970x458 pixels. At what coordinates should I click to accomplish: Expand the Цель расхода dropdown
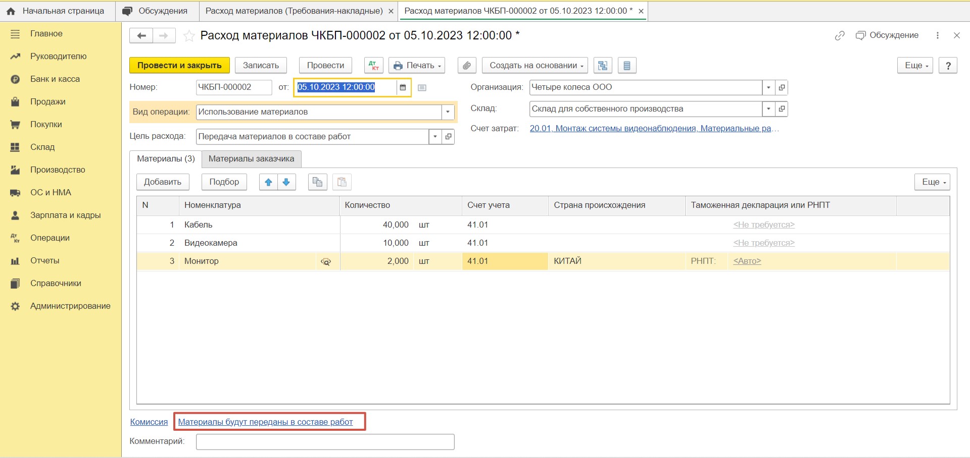tap(435, 137)
